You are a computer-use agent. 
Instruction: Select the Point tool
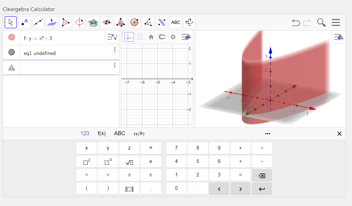click(x=24, y=22)
